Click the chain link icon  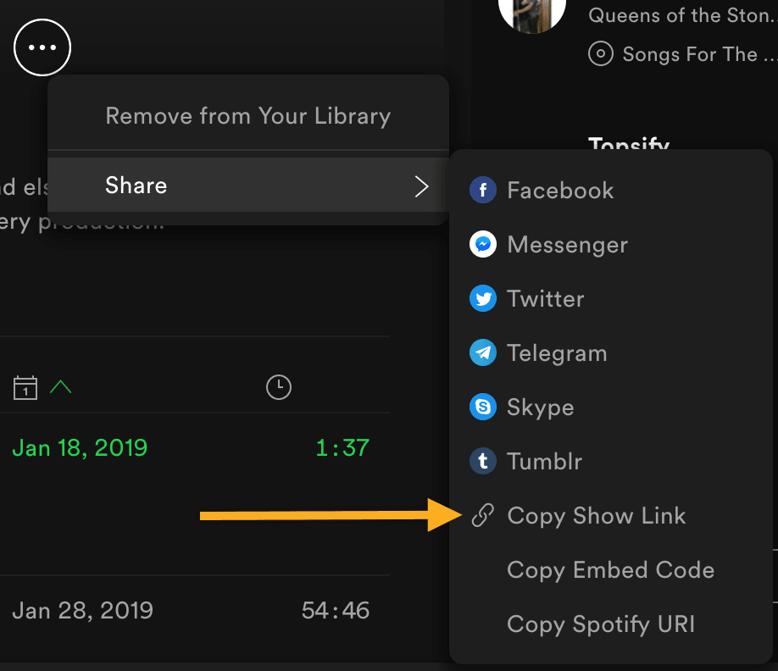point(482,515)
